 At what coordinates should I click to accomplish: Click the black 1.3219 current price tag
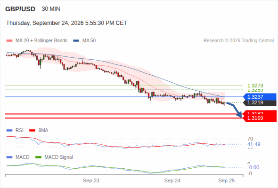tap(260, 103)
